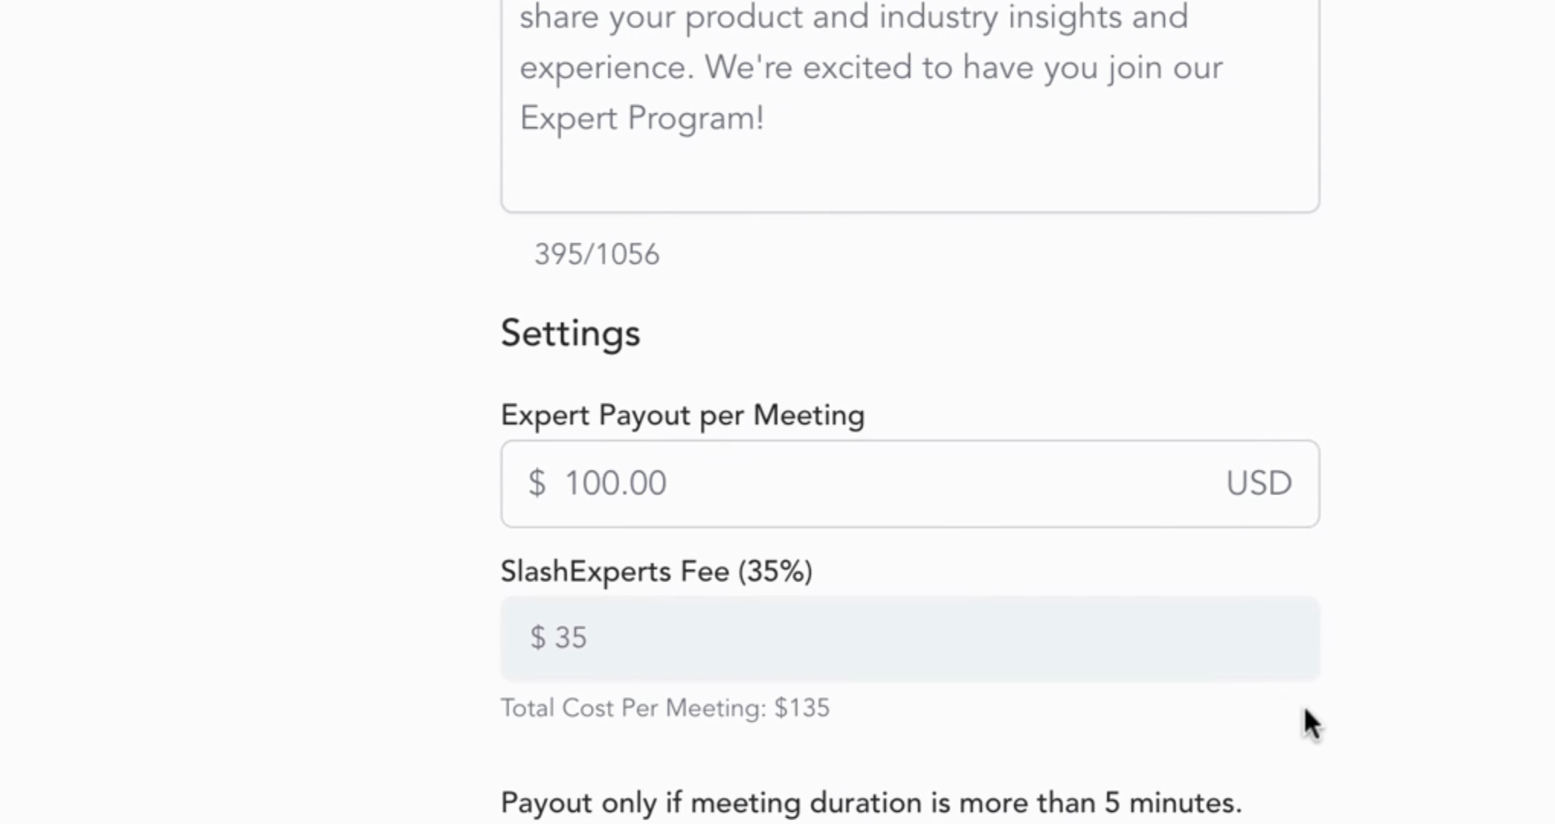Image resolution: width=1555 pixels, height=824 pixels.
Task: Select the 100.00 payout amount value
Action: [x=615, y=484]
